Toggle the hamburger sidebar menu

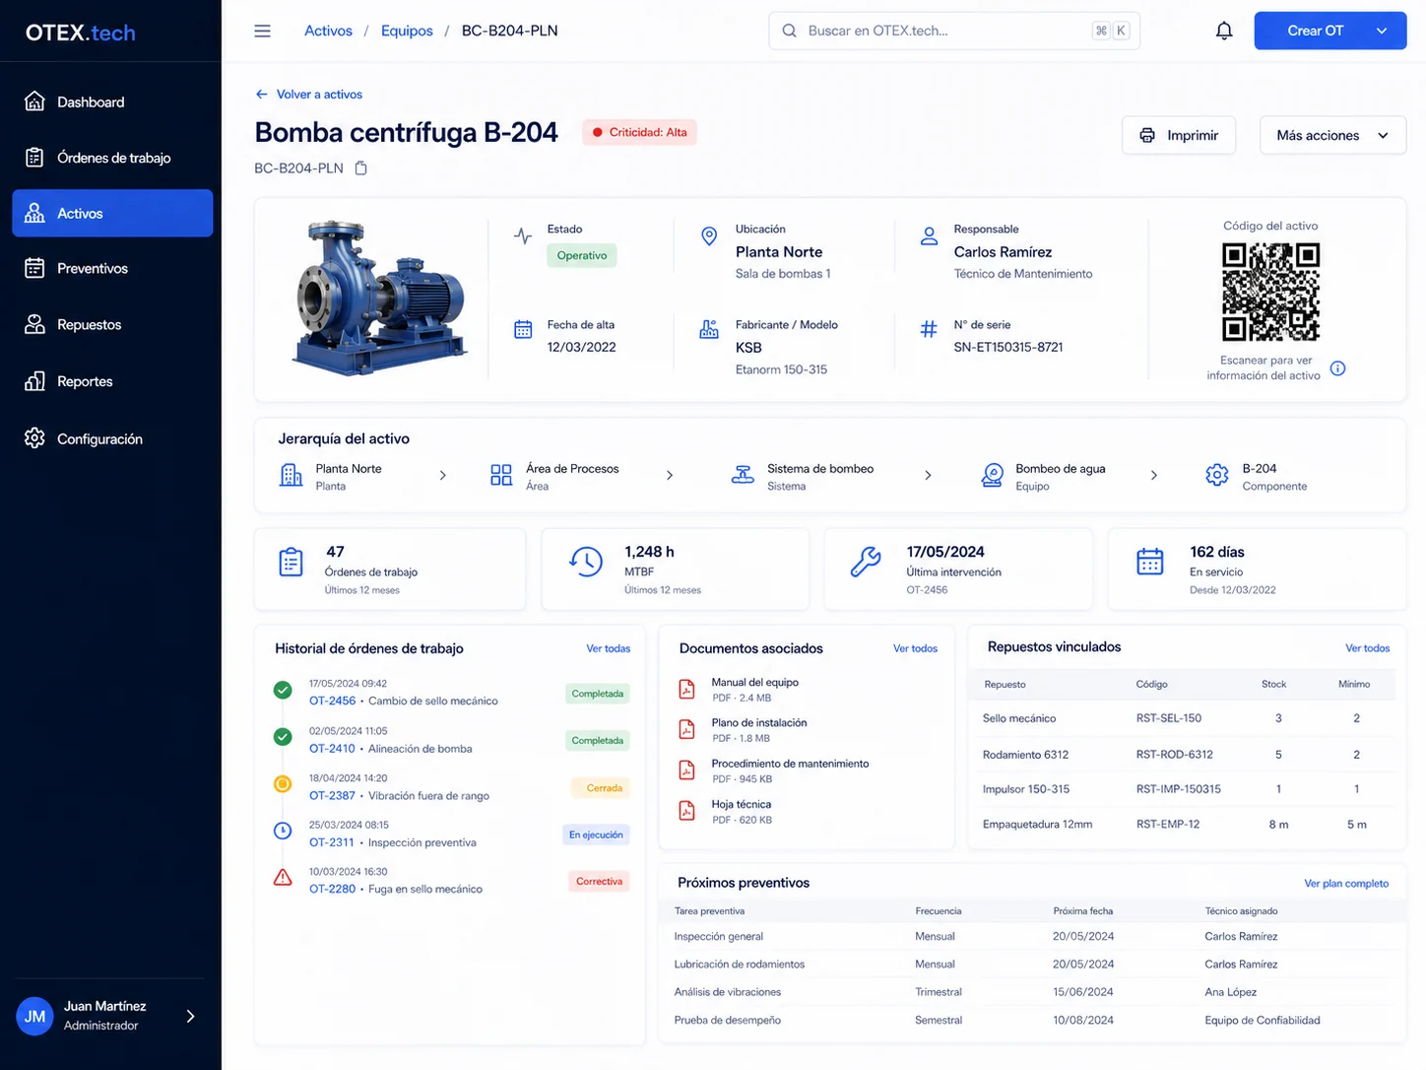[262, 31]
